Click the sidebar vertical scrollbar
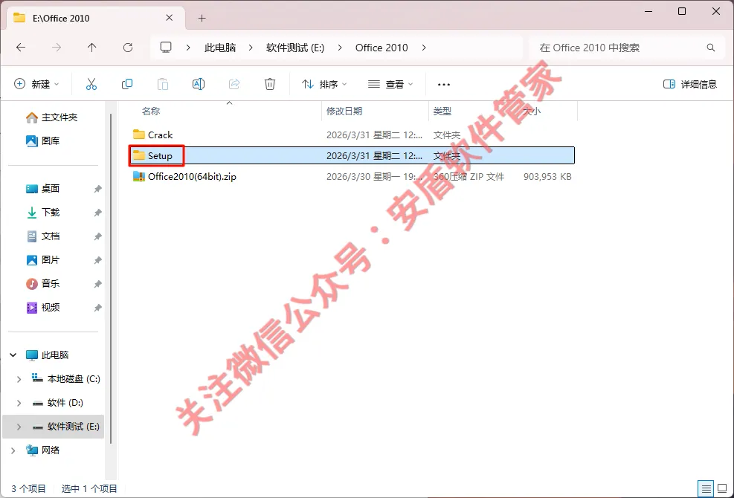 click(111, 279)
